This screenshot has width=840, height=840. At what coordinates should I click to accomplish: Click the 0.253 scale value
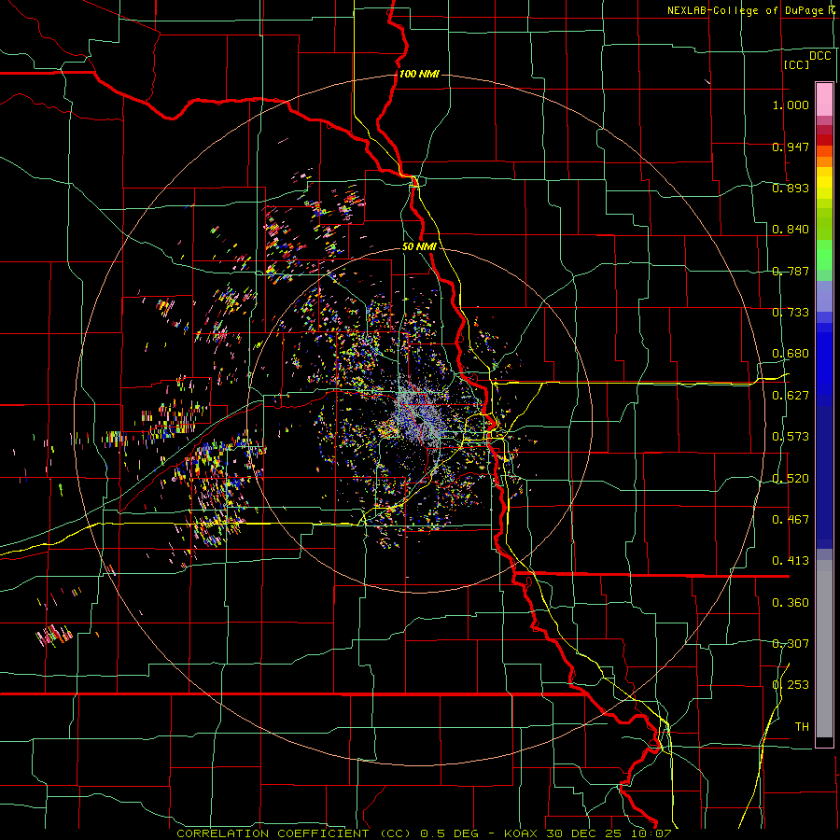791,685
